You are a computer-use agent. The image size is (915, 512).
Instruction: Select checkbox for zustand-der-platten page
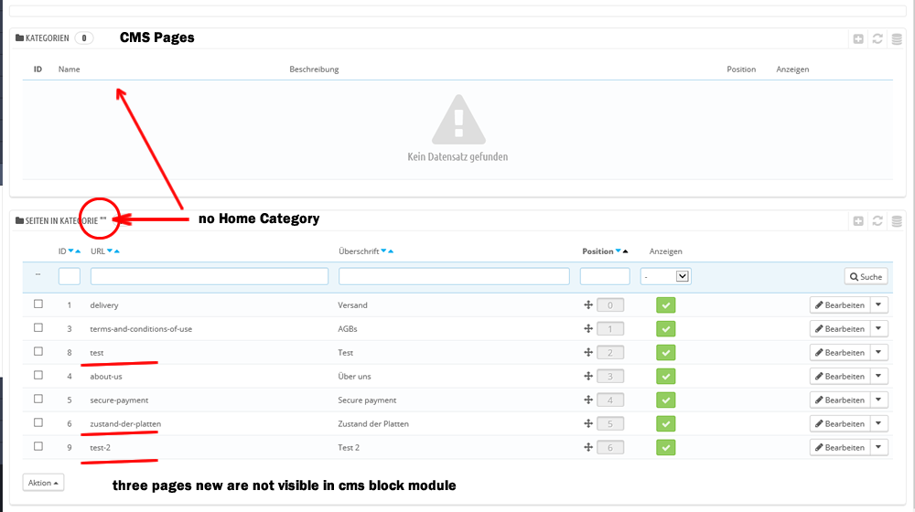(38, 422)
